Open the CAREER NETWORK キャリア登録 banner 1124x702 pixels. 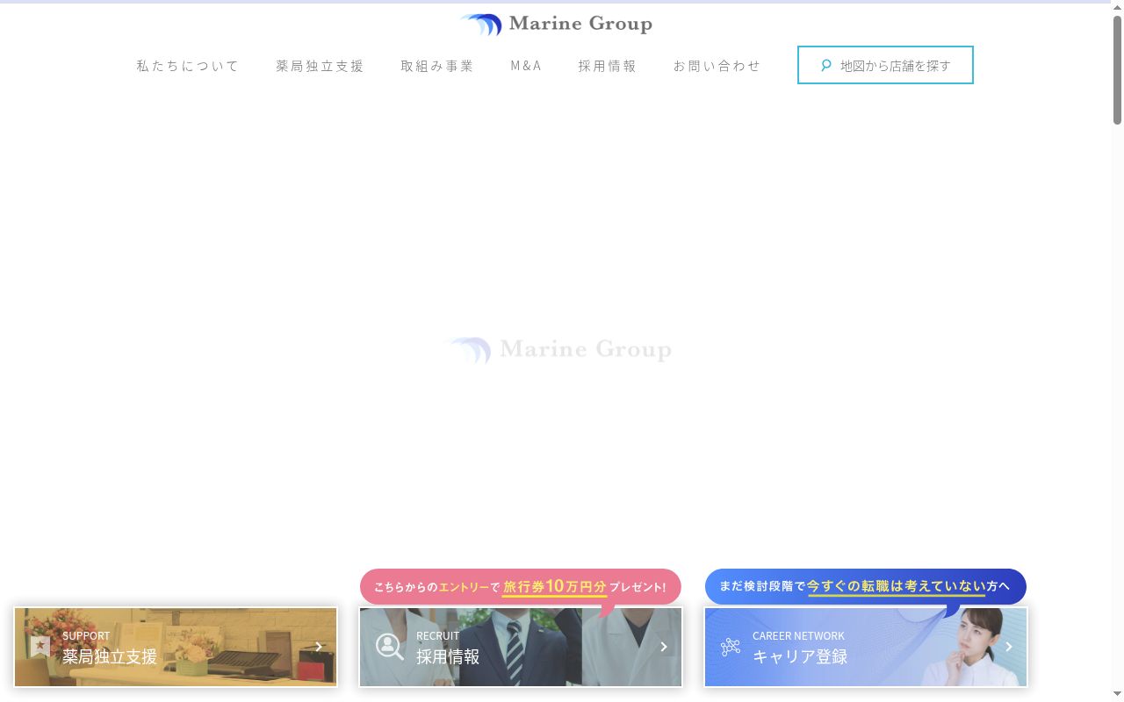(x=866, y=647)
